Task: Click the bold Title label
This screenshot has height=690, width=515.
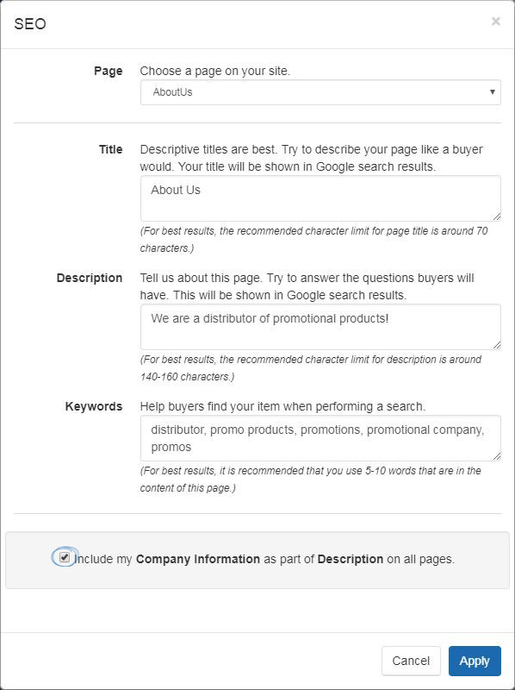Action: coord(111,149)
